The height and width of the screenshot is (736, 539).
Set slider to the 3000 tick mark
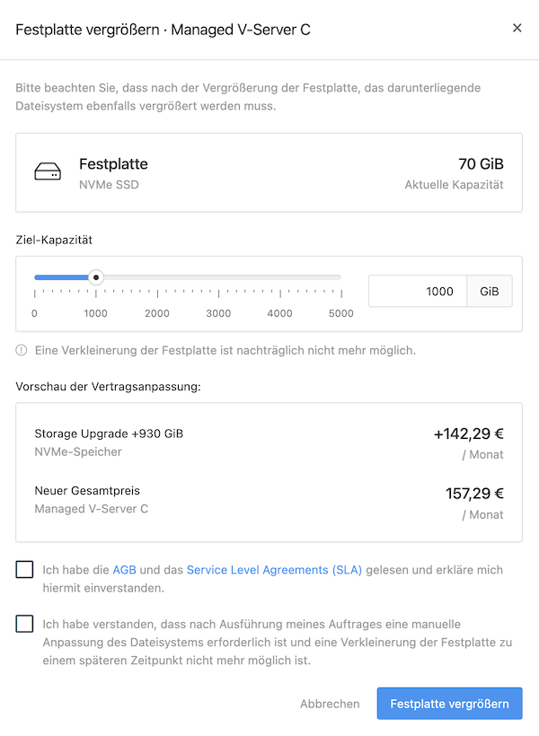[218, 277]
